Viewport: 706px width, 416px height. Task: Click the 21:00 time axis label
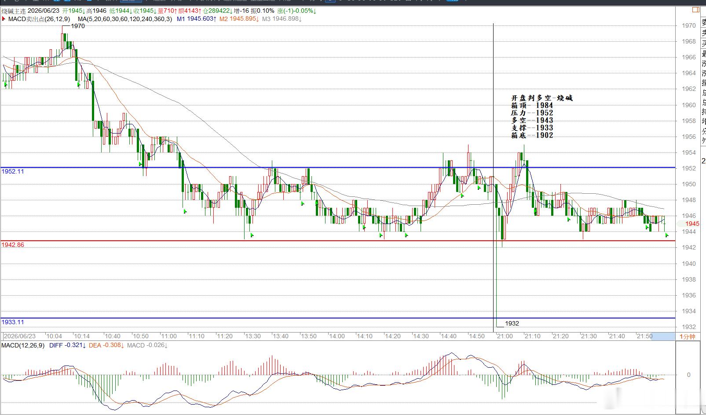[x=505, y=336]
